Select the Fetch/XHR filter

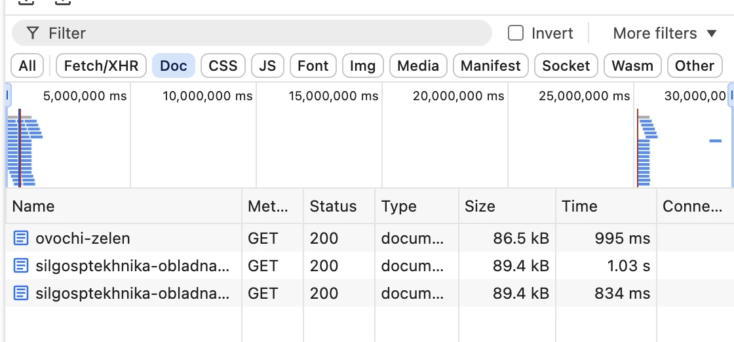[x=101, y=66]
